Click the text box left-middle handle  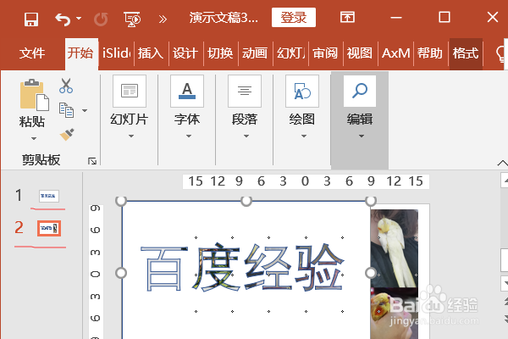tap(121, 273)
